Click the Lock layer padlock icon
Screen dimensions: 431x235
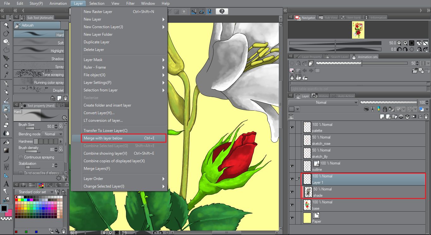pyautogui.click(x=385, y=109)
